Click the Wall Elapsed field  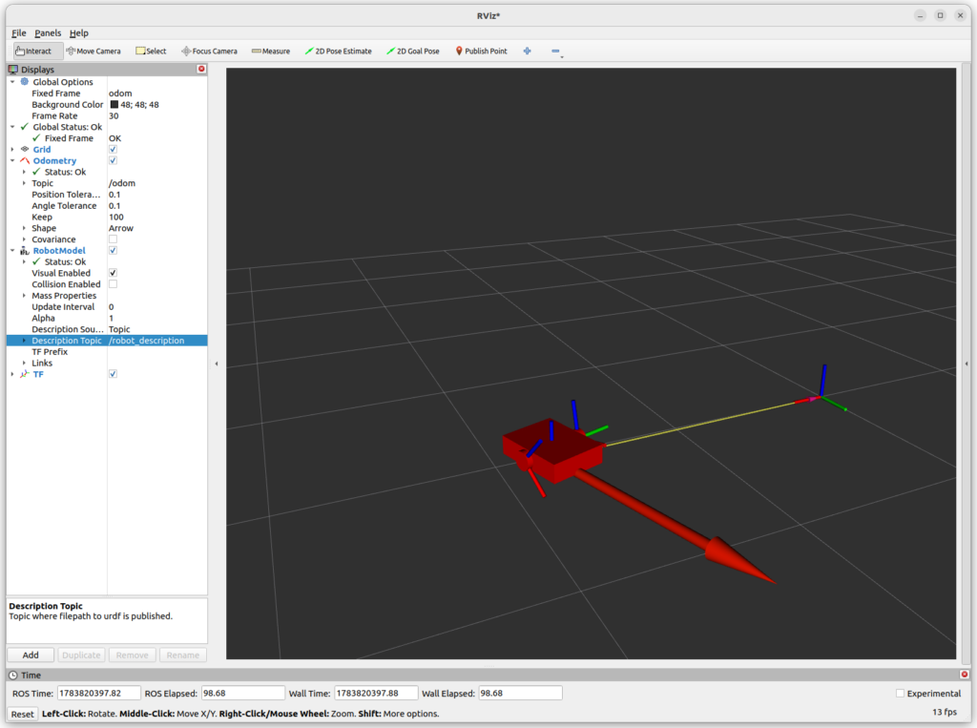(520, 693)
